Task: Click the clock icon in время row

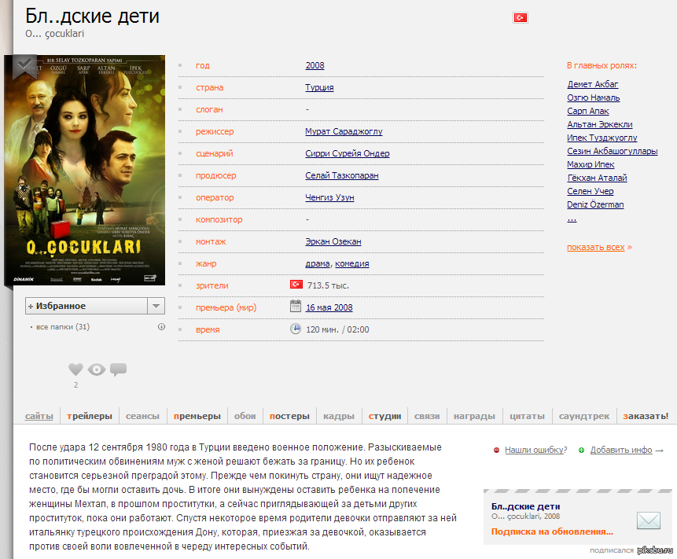Action: [x=296, y=329]
